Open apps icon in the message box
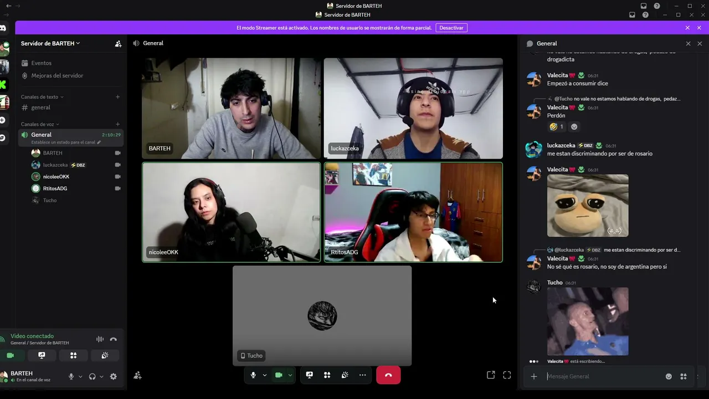Screen dimensions: 709x399 coord(684,376)
